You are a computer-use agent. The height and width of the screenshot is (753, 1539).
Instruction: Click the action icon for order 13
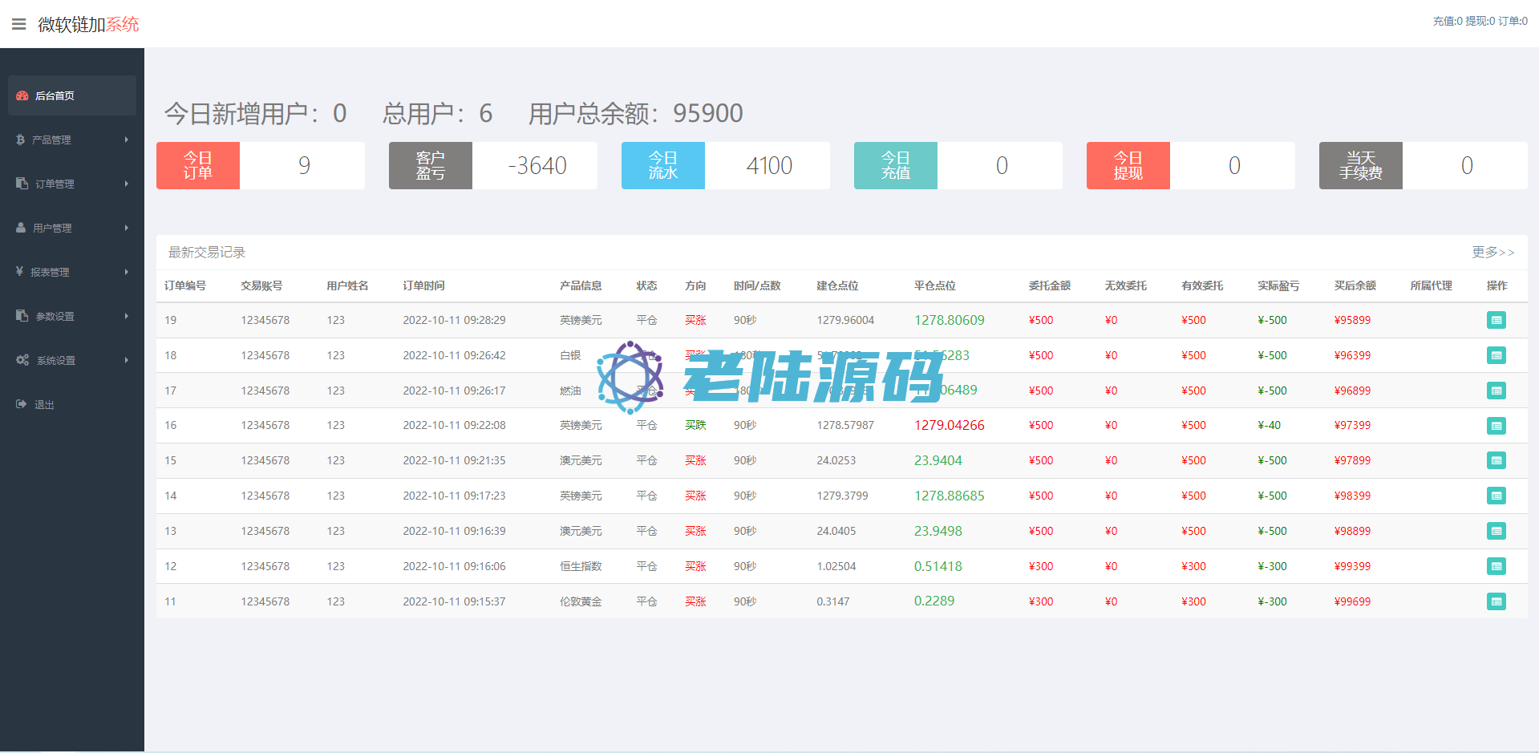tap(1496, 531)
